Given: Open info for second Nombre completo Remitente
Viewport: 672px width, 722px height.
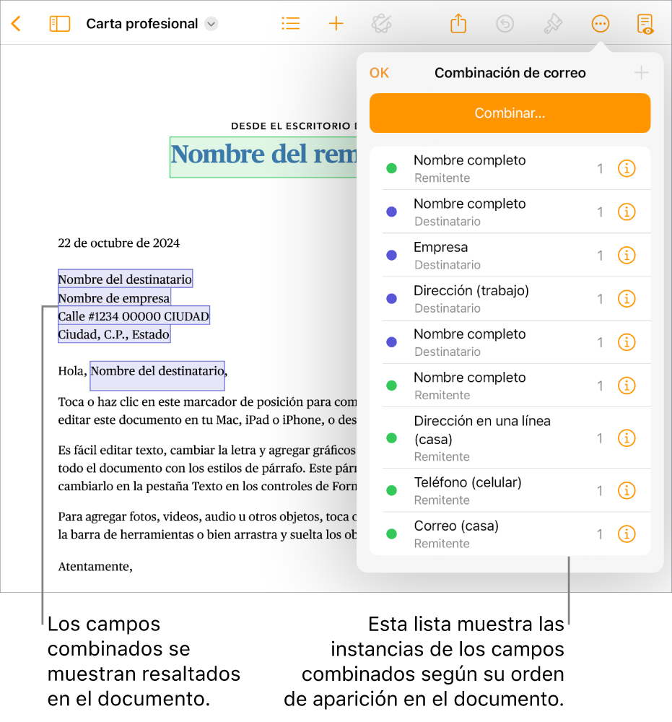Looking at the screenshot, I should (x=627, y=386).
